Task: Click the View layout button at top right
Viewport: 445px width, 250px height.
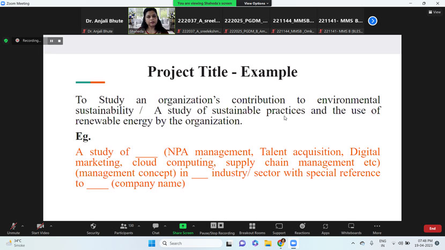Action: 434,12
